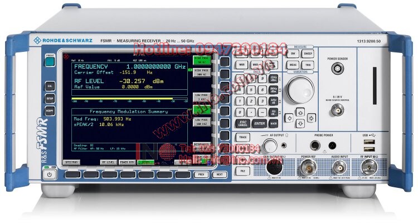Open the SWEEP key
The image size is (418, 223).
click(308, 54)
